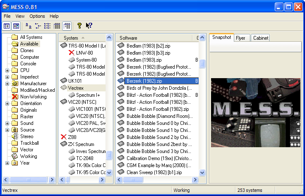Open the View menu
The width and height of the screenshot is (305, 196).
(x=20, y=16)
